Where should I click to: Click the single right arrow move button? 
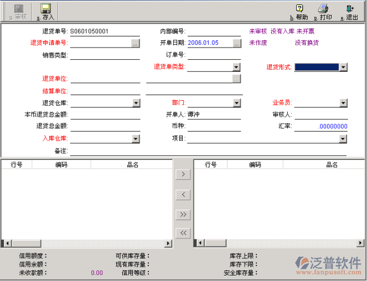coord(183,175)
